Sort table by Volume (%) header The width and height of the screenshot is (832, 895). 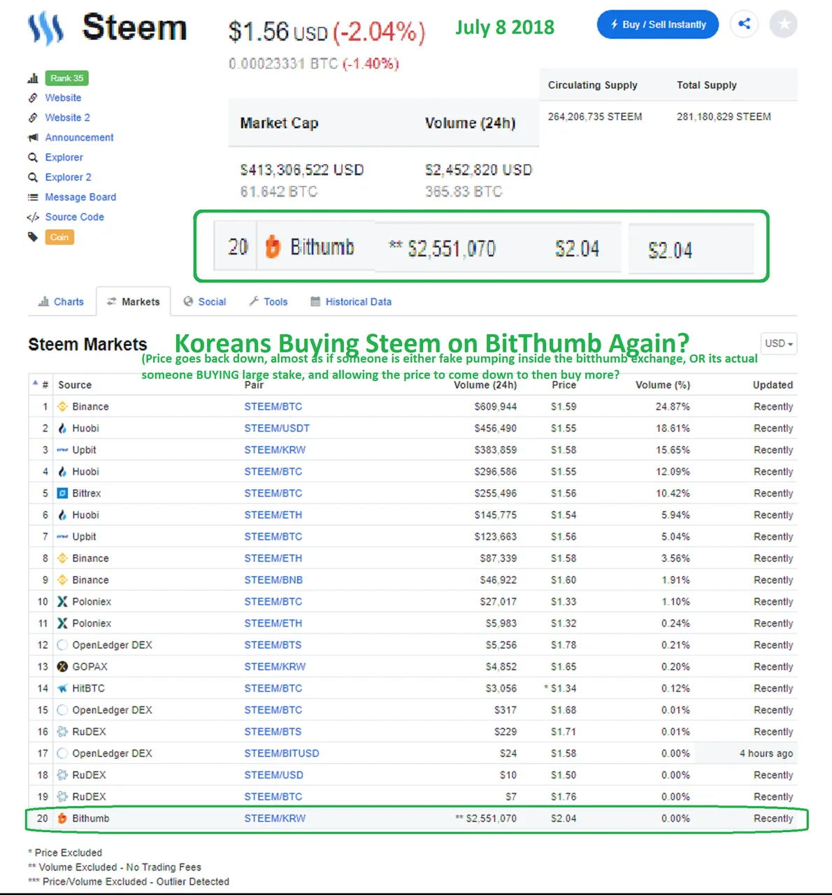(x=661, y=385)
